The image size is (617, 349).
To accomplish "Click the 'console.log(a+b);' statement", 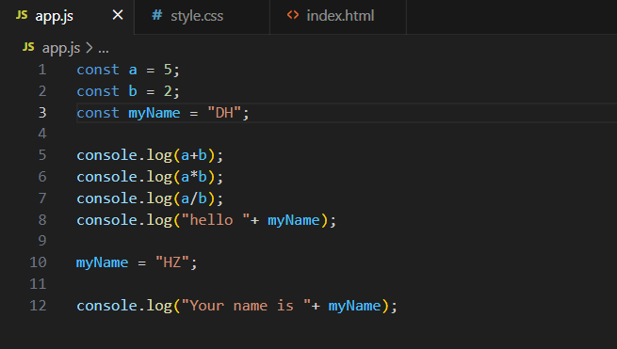I will pyautogui.click(x=150, y=155).
